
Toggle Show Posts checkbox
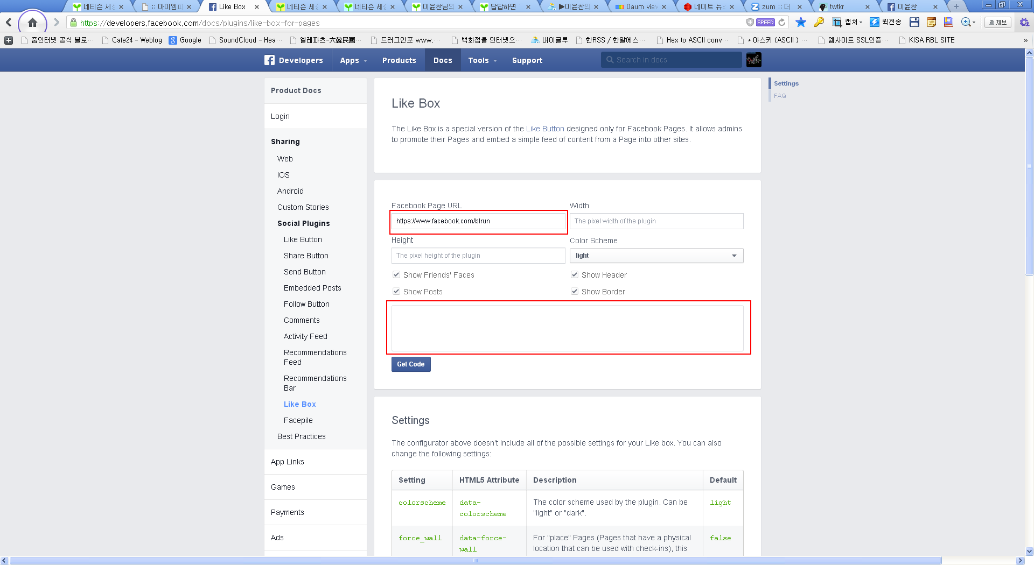[396, 292]
